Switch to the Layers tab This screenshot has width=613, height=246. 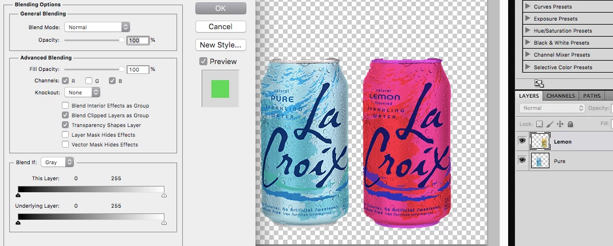click(x=529, y=96)
